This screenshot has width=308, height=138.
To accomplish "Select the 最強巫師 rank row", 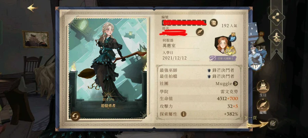I will click(x=198, y=70).
